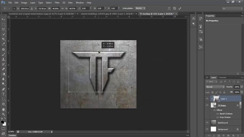This screenshot has height=137, width=244.
Task: Click the reference point locator grid
Action: tap(14, 8)
